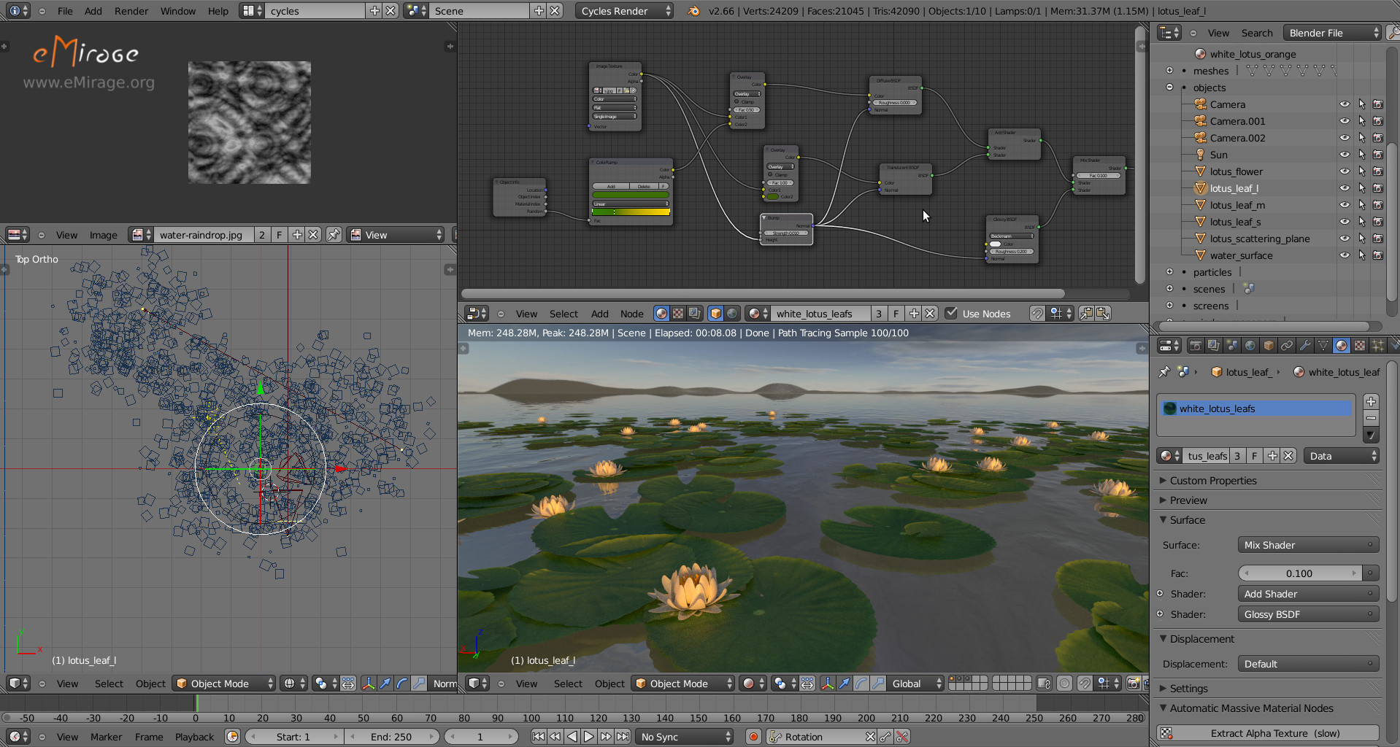Click the OpenGL render camera icon in viewport header

coord(1133,684)
